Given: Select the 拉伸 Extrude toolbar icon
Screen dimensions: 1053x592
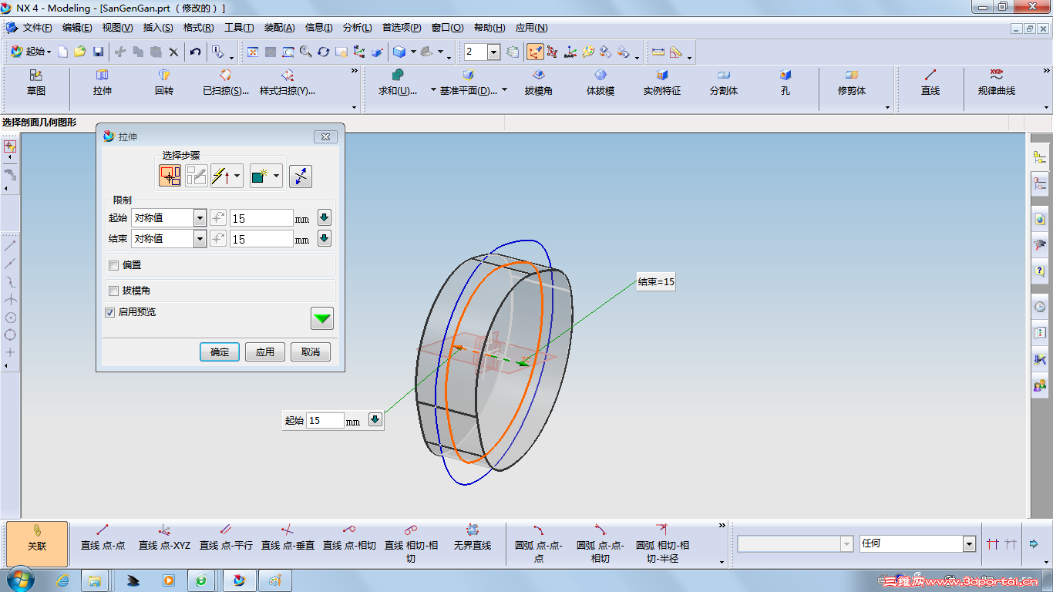Looking at the screenshot, I should (x=103, y=82).
